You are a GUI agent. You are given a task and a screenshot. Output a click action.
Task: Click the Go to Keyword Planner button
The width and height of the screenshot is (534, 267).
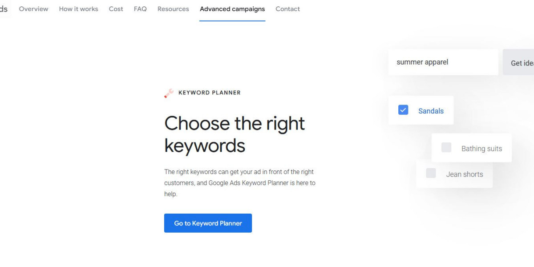pyautogui.click(x=208, y=223)
